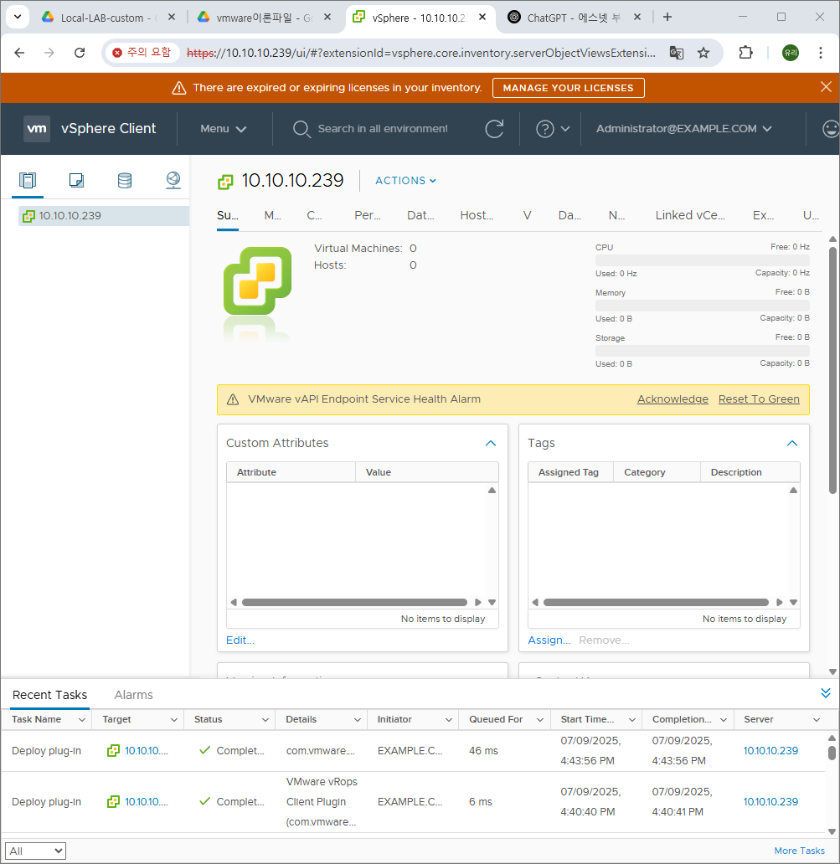Sort by the Attribute column header

pyautogui.click(x=291, y=472)
